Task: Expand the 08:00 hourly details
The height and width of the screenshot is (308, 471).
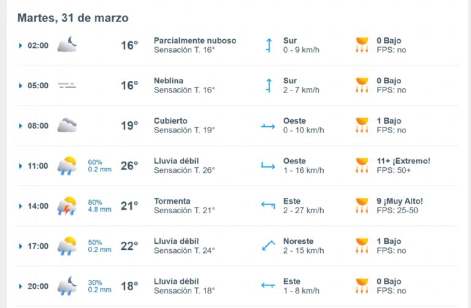Action: click(x=21, y=126)
